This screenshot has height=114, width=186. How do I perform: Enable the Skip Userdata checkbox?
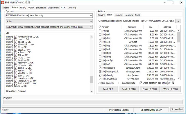tap(120, 83)
